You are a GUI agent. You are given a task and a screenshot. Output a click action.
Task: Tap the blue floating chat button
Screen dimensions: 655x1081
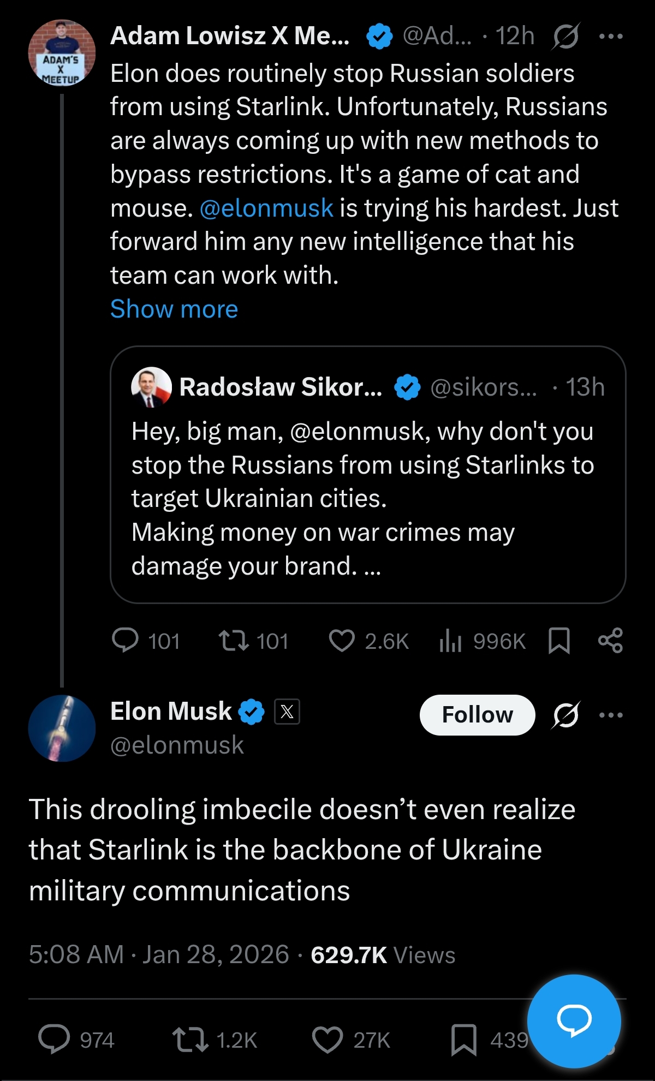tap(574, 1020)
